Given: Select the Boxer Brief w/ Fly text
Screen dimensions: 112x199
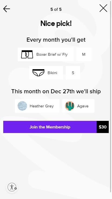Looking at the screenshot, I should pos(52,54).
